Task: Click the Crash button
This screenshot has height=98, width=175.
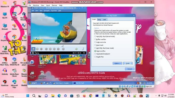Action: click(x=128, y=63)
